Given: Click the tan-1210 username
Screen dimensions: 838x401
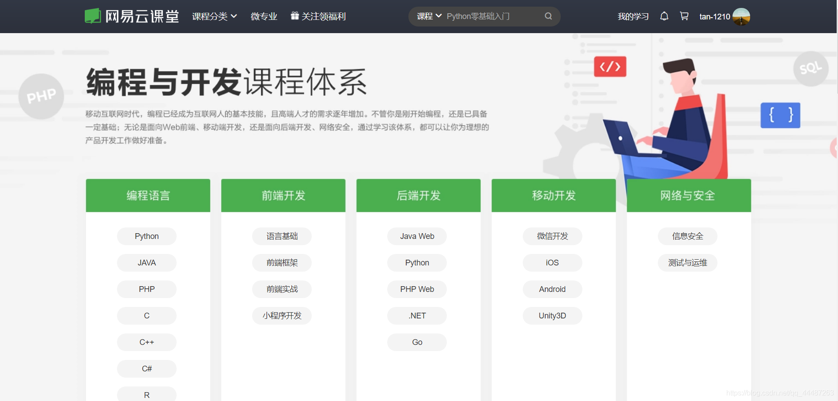Looking at the screenshot, I should (715, 16).
